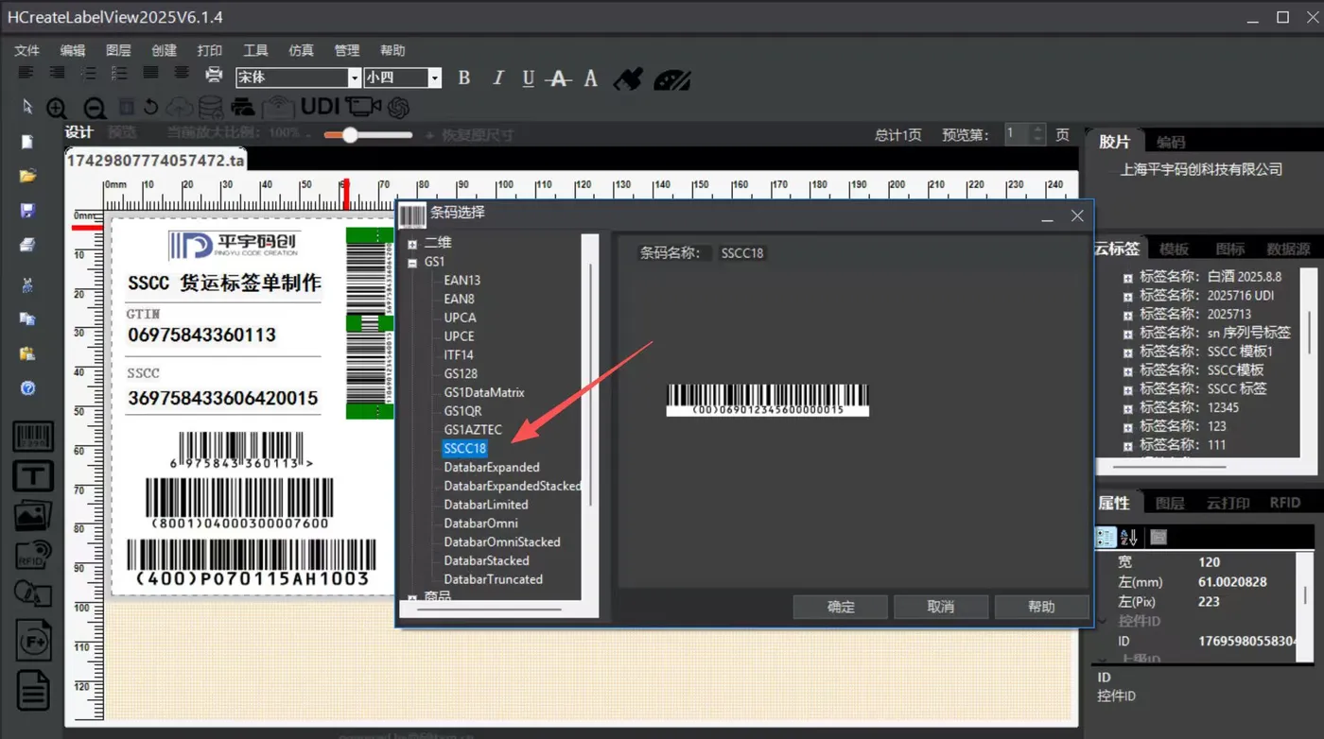Open the 文件 menu
The image size is (1324, 739).
point(26,50)
